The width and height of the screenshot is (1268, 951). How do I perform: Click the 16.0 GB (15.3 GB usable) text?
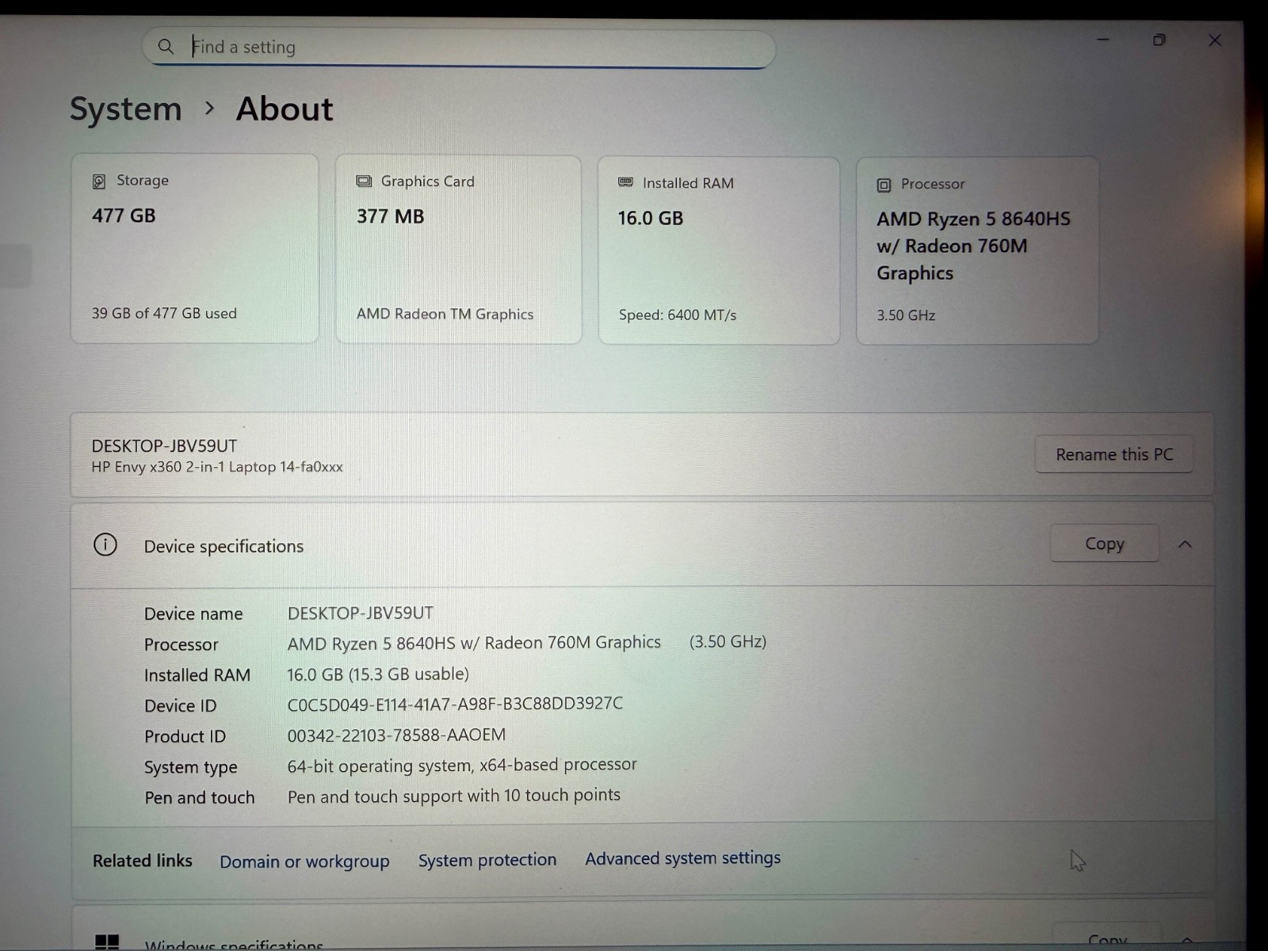[378, 674]
